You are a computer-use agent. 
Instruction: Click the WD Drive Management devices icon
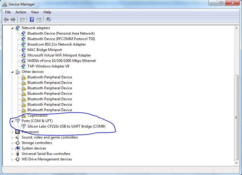click(18, 159)
